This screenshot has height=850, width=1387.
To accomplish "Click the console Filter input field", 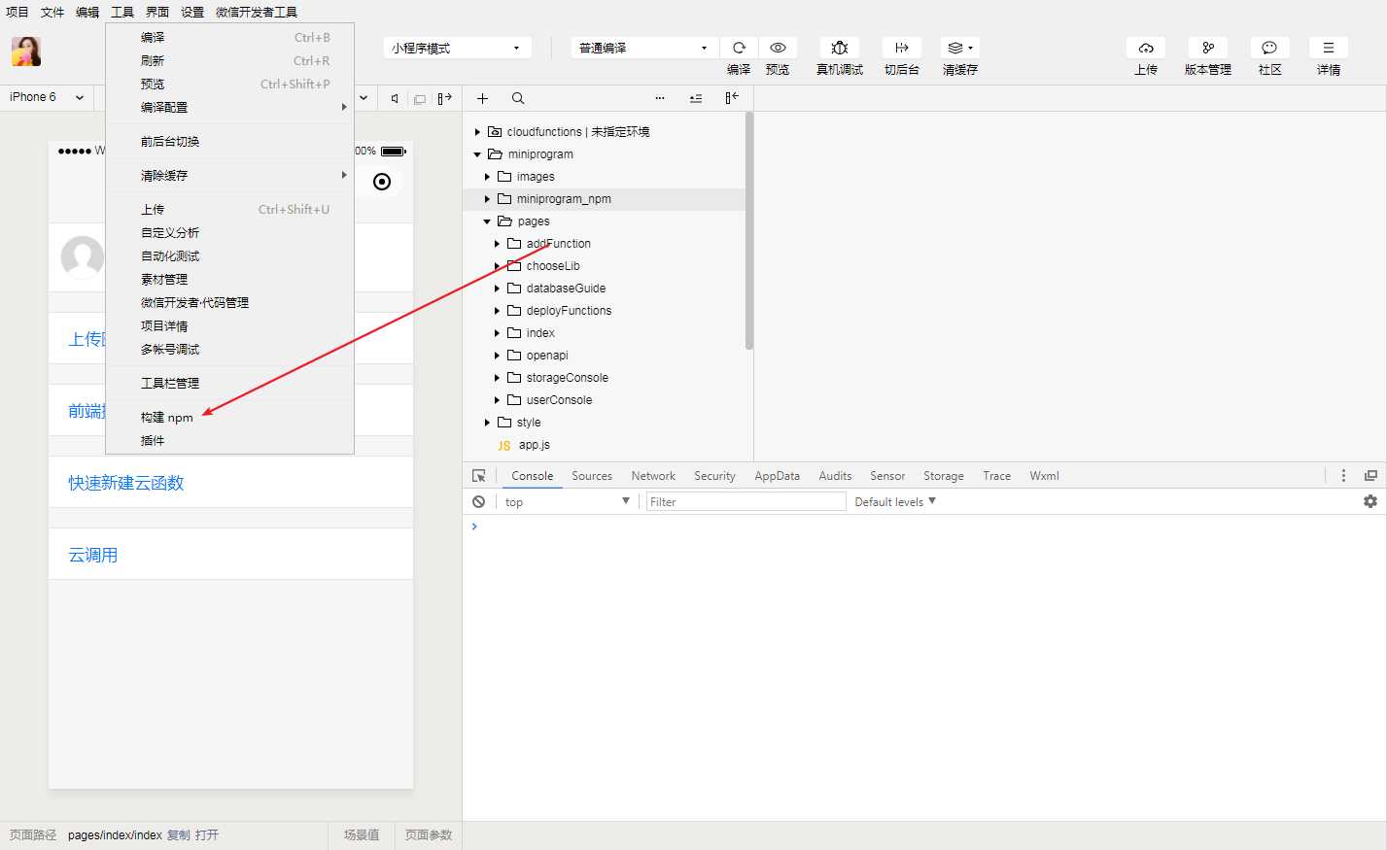I will click(746, 502).
